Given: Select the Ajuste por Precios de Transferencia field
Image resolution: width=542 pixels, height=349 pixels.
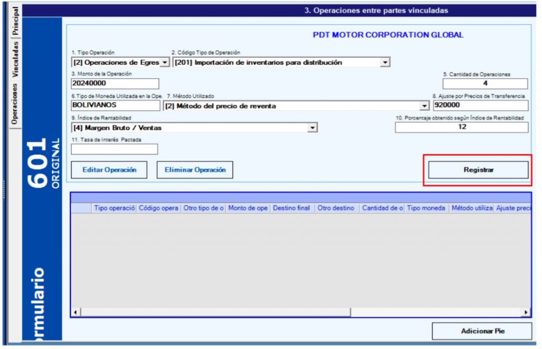Looking at the screenshot, I should [480, 105].
